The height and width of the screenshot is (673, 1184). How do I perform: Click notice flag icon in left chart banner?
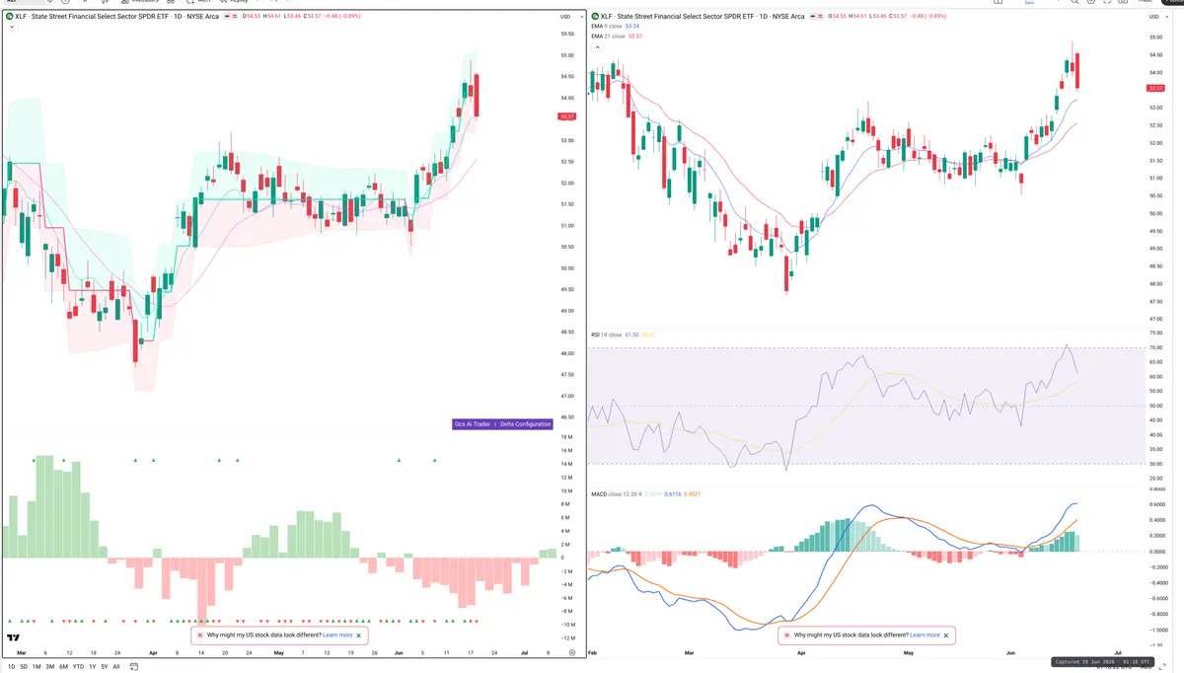point(200,636)
